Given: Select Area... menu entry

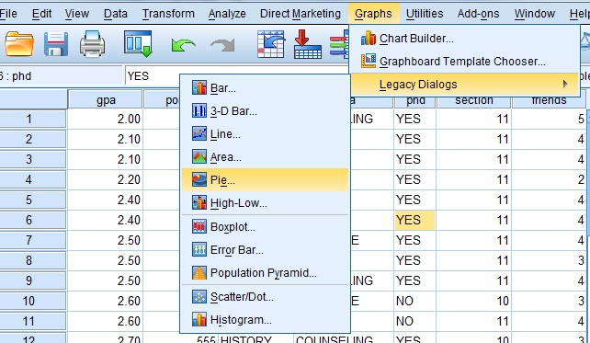Looking at the screenshot, I should [x=265, y=157].
